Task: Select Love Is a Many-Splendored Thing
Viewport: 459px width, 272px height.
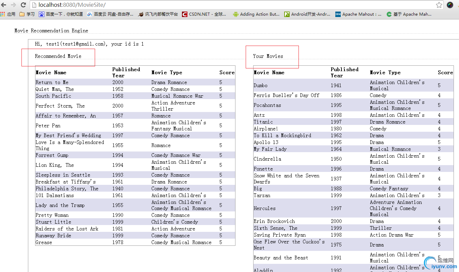Action: [x=70, y=145]
